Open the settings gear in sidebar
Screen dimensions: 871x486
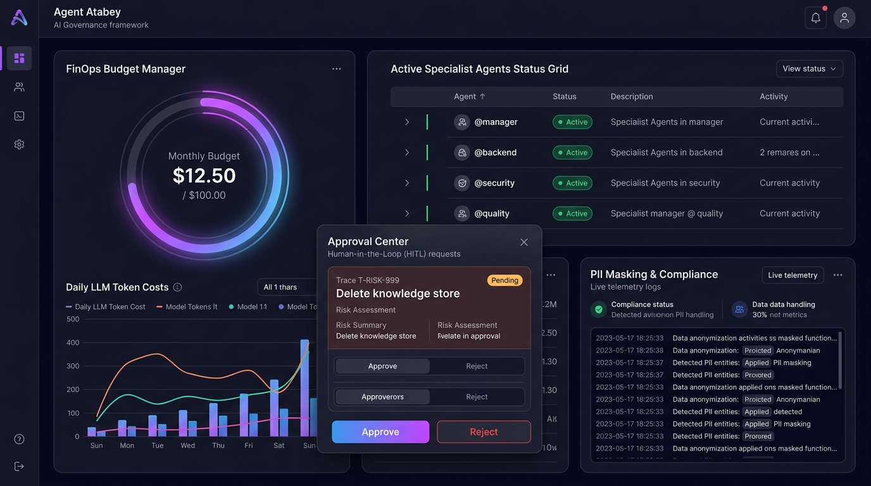[19, 144]
